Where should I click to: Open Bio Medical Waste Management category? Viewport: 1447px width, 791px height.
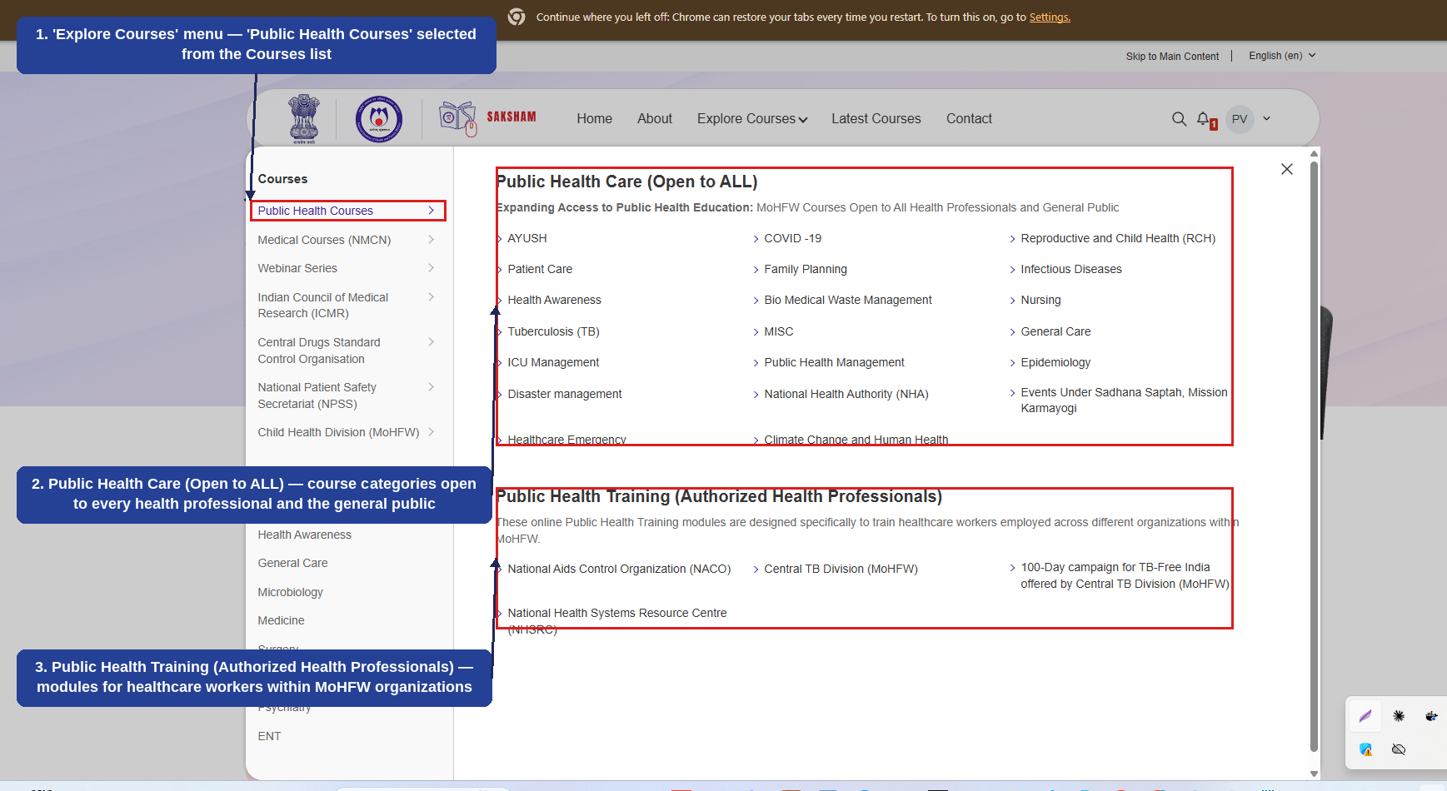pos(848,300)
